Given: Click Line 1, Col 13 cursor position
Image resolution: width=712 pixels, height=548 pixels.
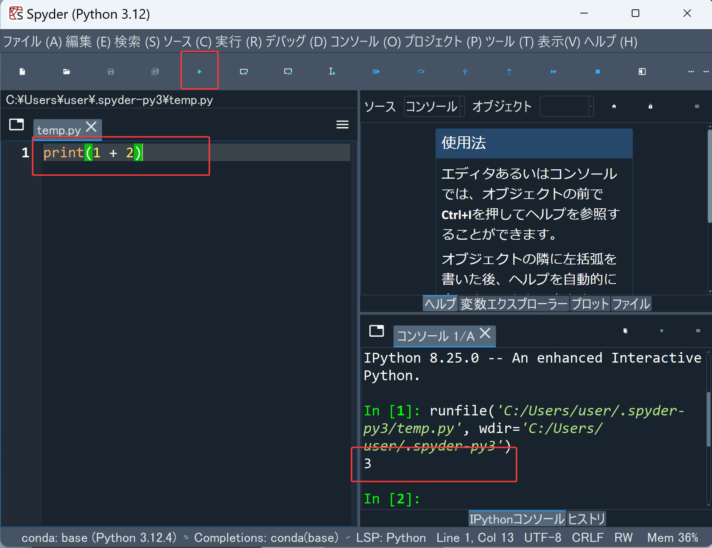Looking at the screenshot, I should [475, 538].
